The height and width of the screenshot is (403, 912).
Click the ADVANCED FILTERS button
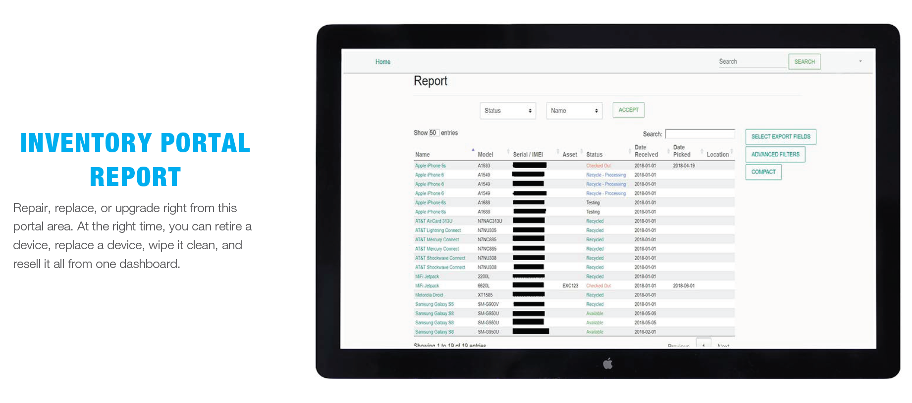click(775, 154)
